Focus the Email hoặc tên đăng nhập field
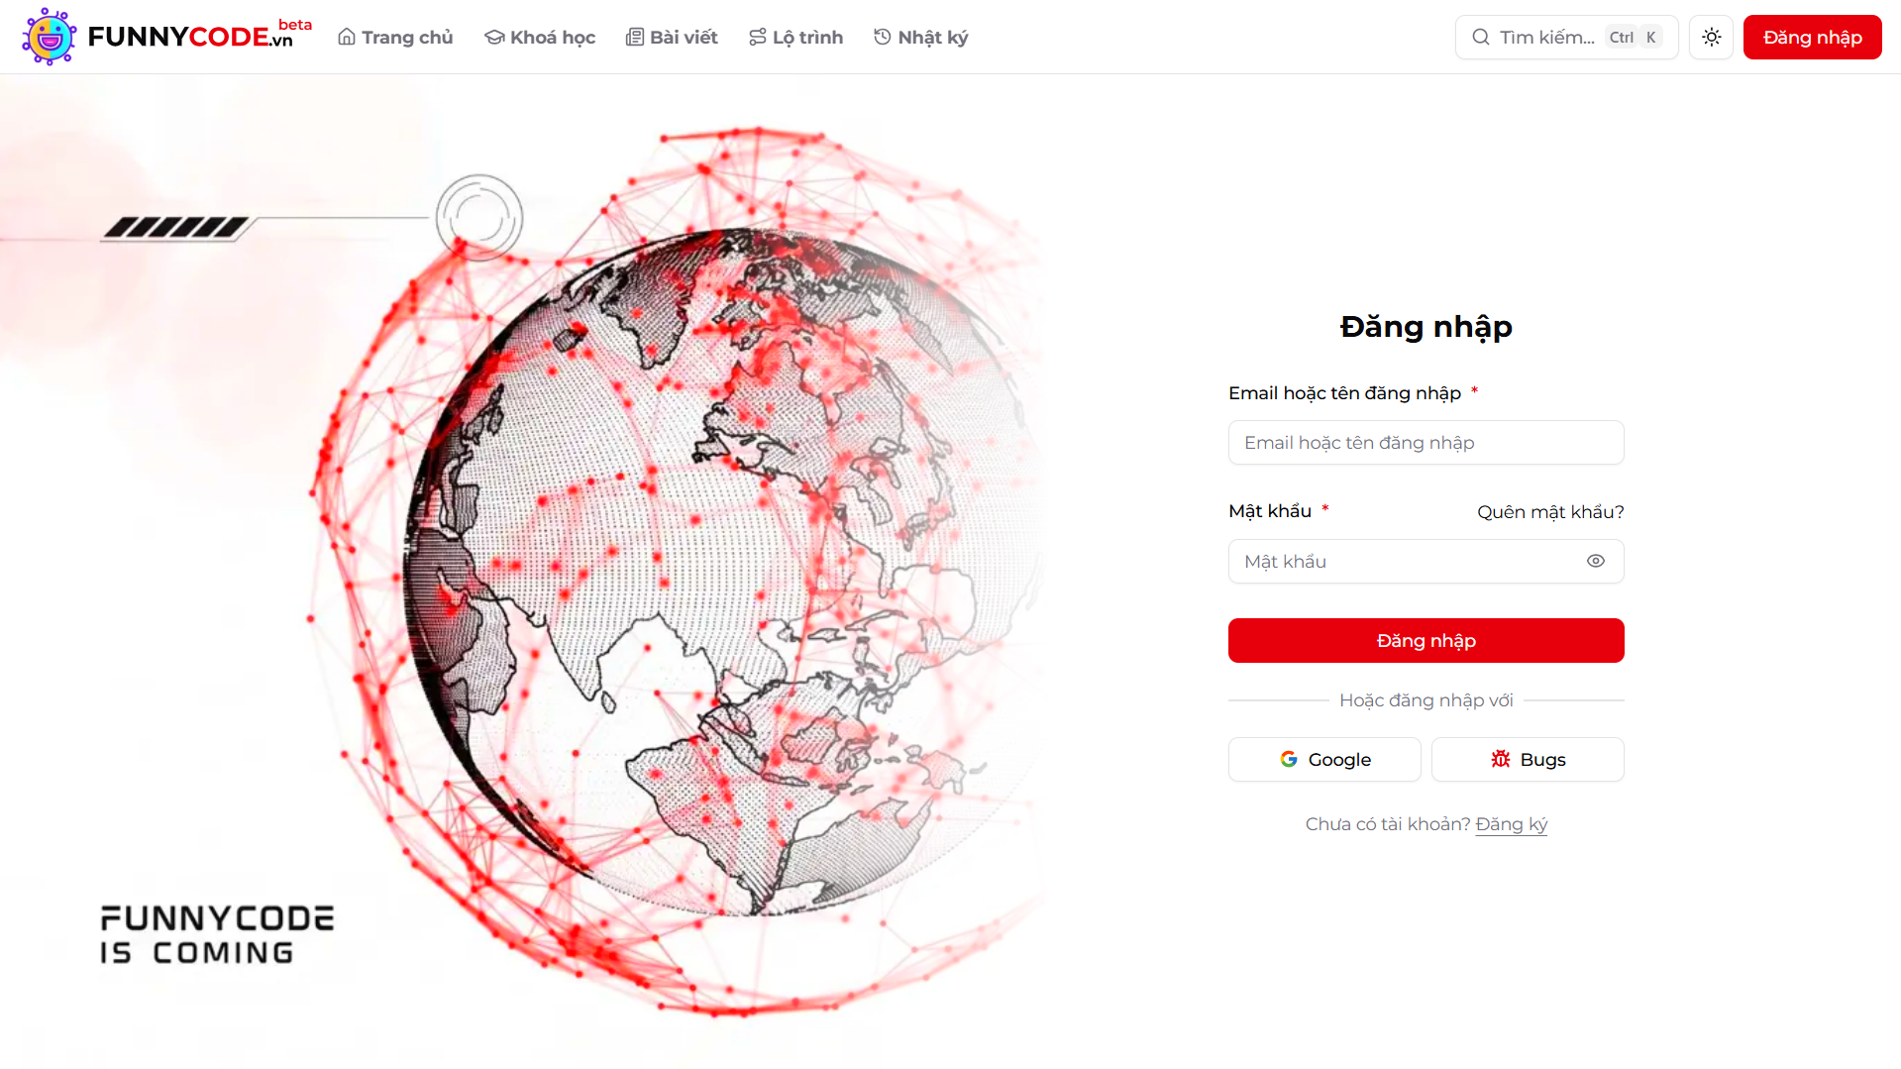The height and width of the screenshot is (1069, 1901). pos(1426,442)
